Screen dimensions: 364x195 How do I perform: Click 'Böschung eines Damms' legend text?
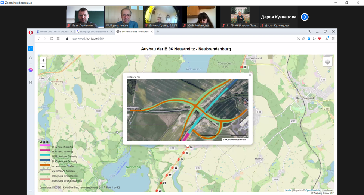(x=65, y=176)
